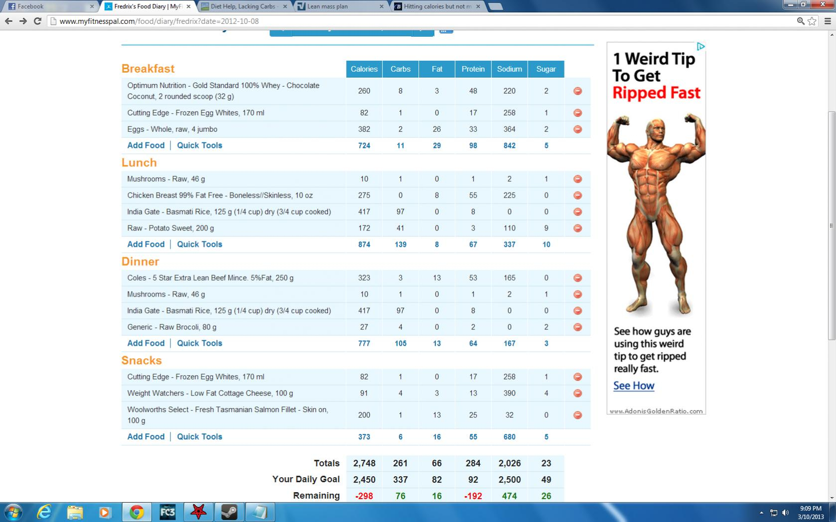Open Far Cry 3 taskbar icon
The width and height of the screenshot is (836, 522).
[167, 512]
